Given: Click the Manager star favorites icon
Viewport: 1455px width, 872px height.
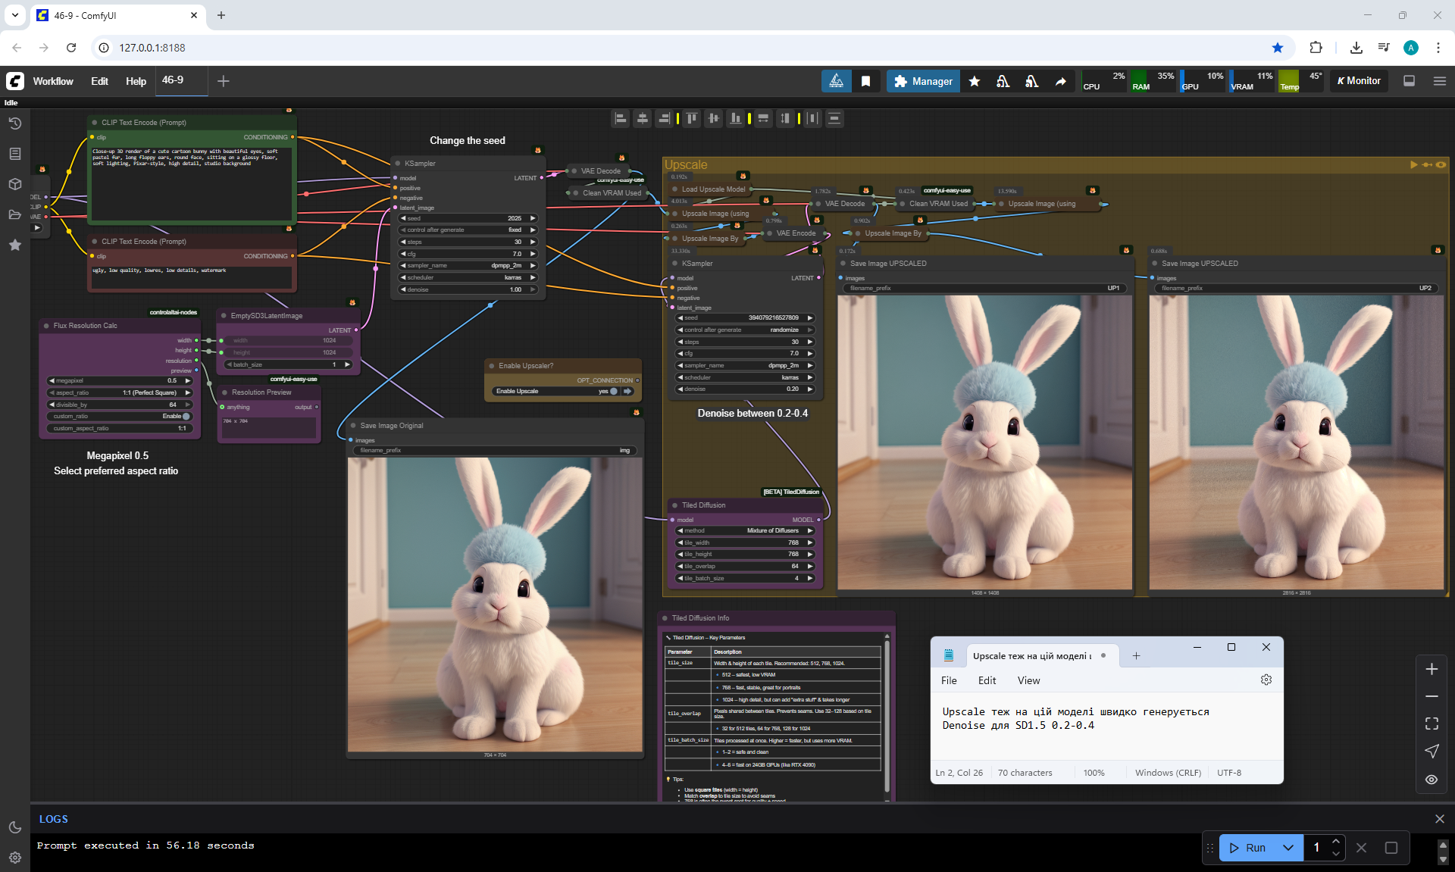Looking at the screenshot, I should click(975, 81).
